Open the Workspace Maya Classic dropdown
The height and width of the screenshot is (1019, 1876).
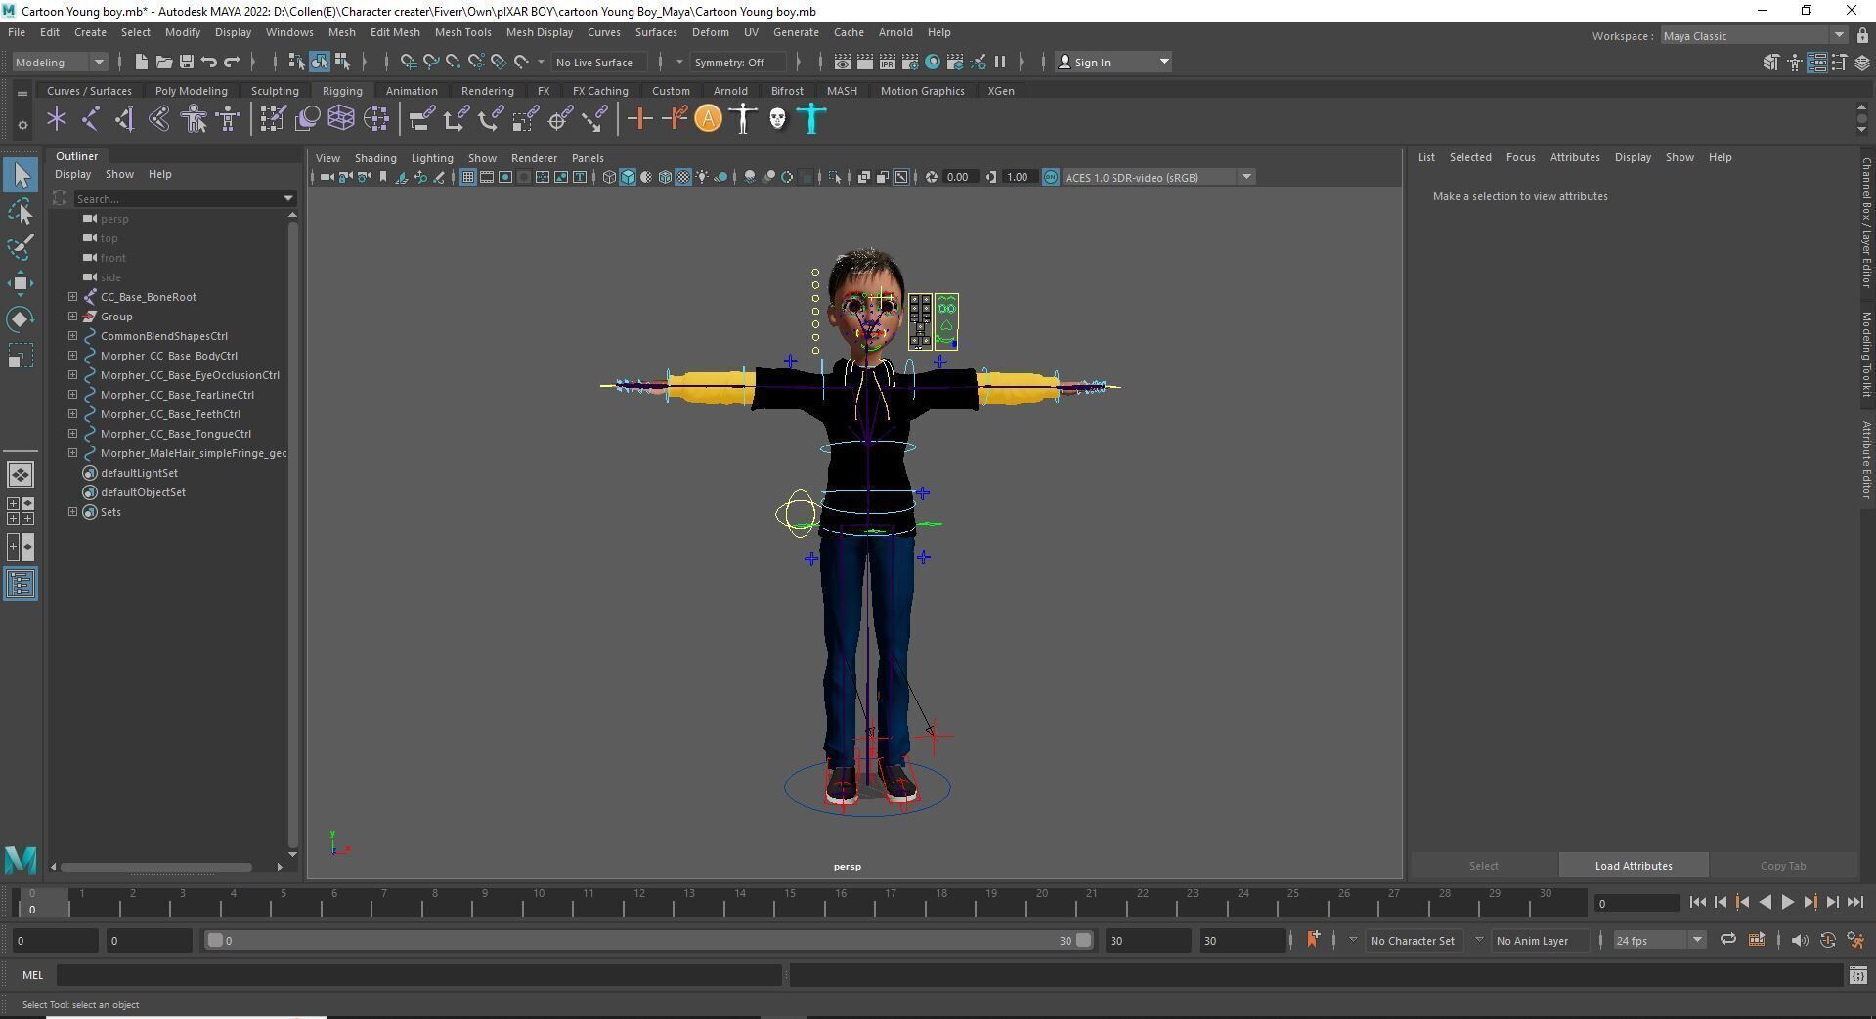click(1755, 36)
